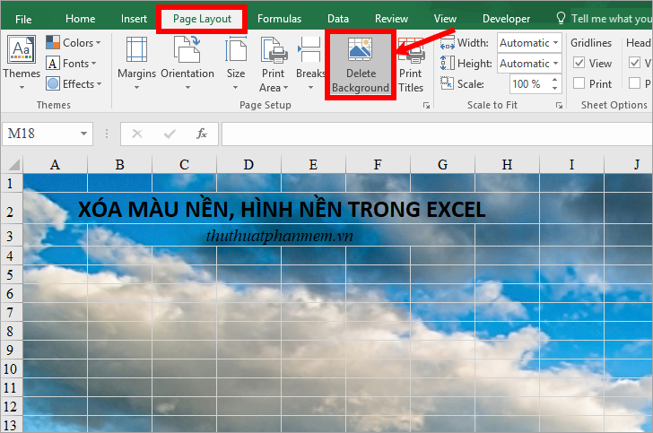This screenshot has width=653, height=433.
Task: Open the Page Setup dialog launcher
Action: click(426, 105)
